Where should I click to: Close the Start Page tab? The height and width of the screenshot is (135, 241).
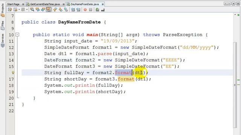(x=23, y=4)
